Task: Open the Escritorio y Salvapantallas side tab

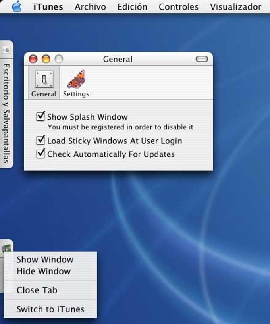Action: pos(6,113)
